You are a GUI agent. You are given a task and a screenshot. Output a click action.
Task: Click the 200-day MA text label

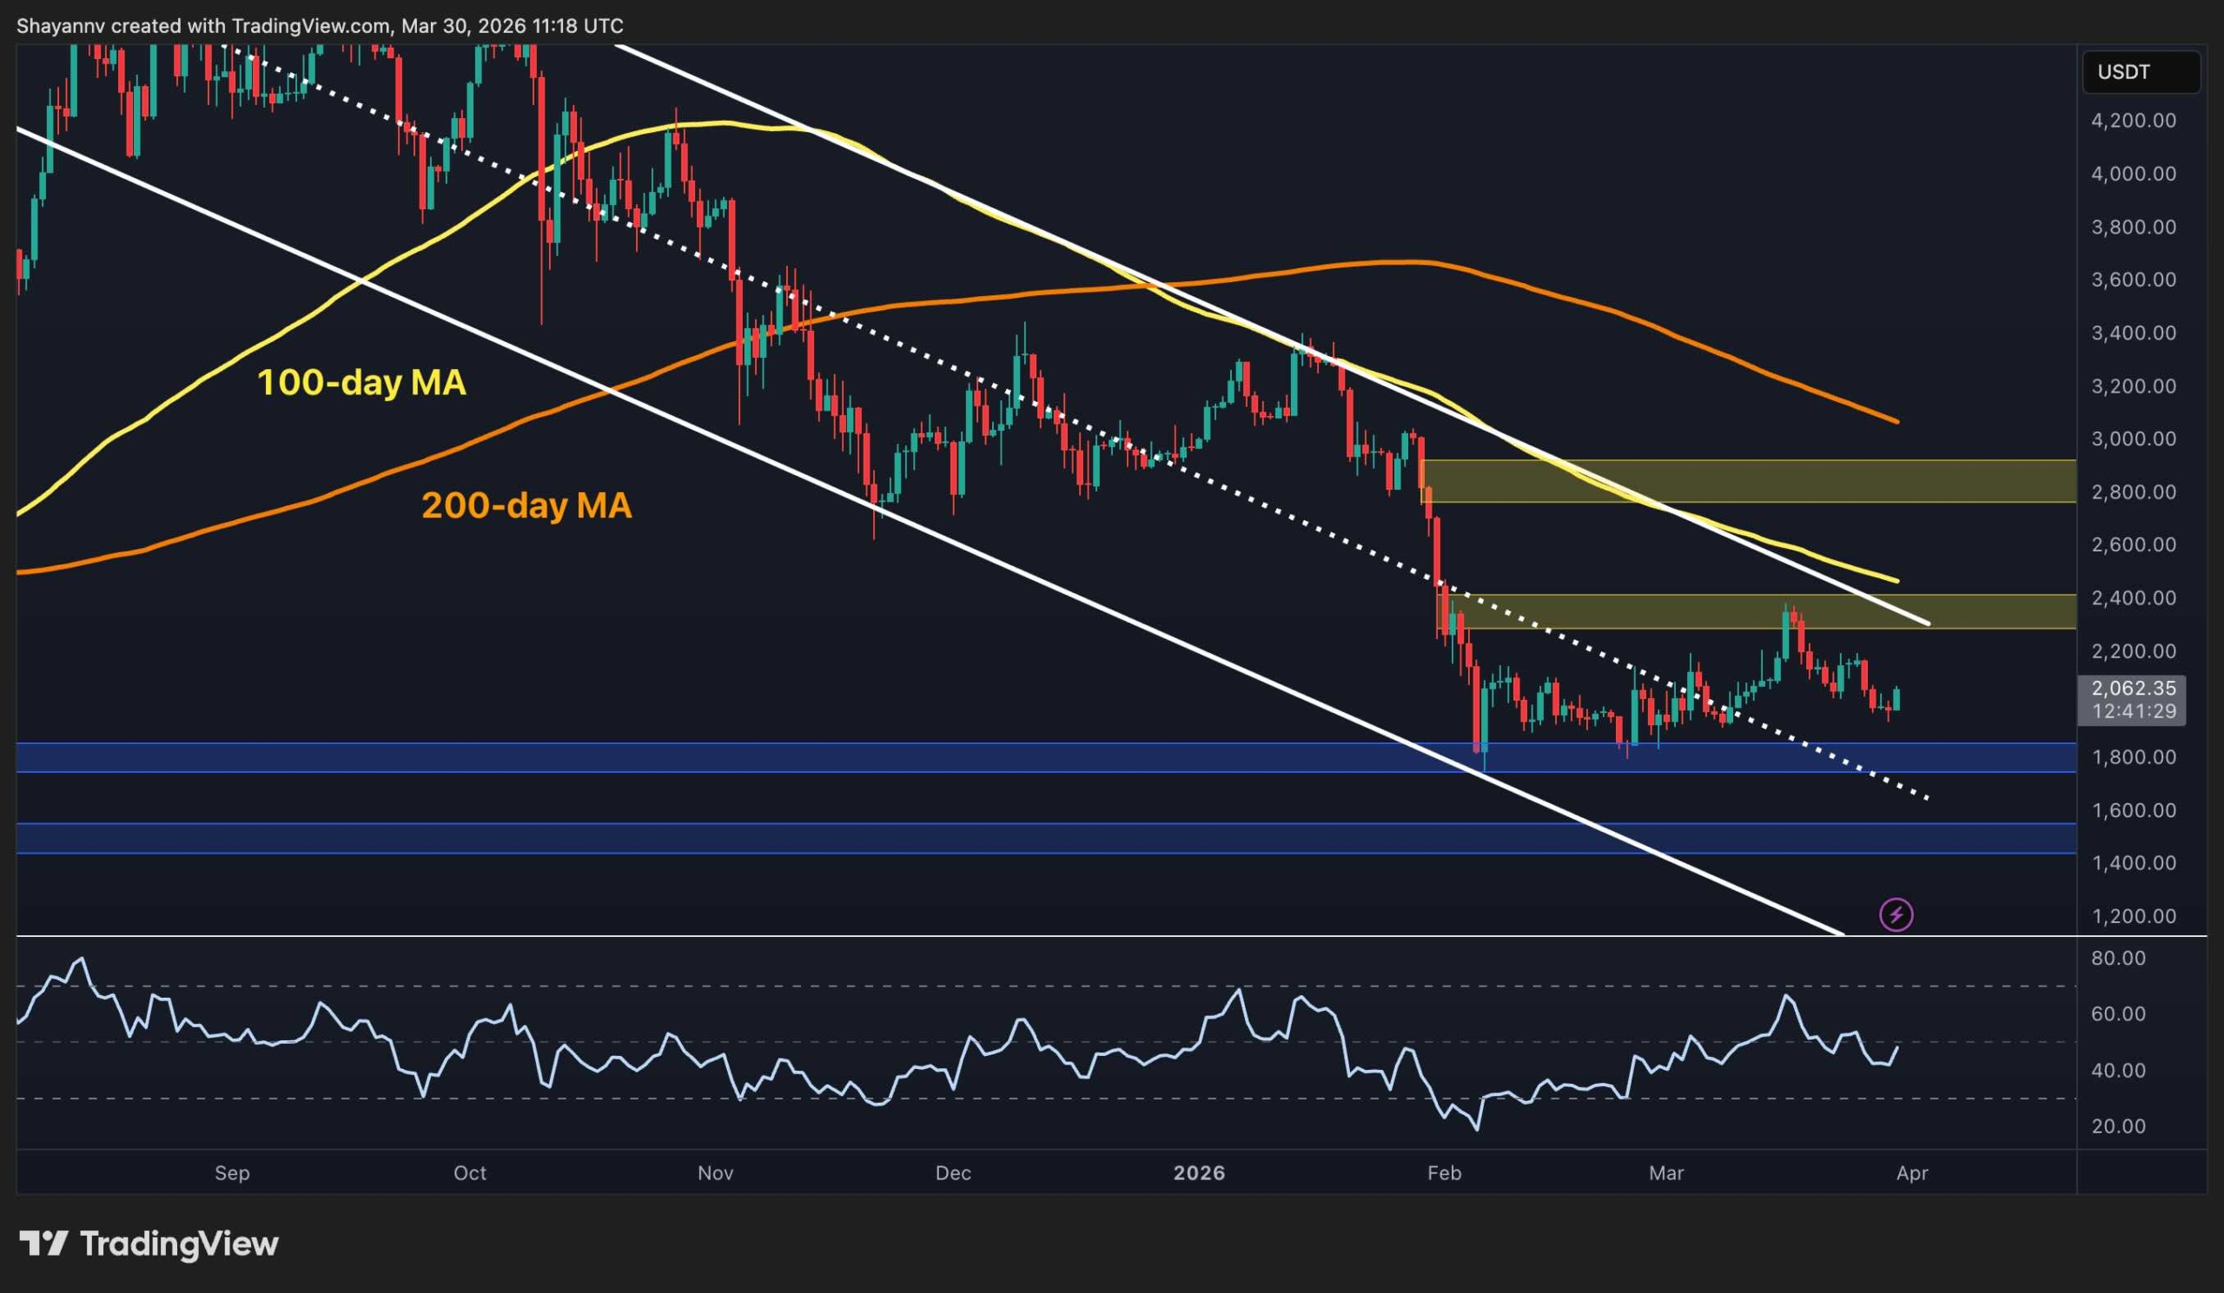(x=526, y=505)
